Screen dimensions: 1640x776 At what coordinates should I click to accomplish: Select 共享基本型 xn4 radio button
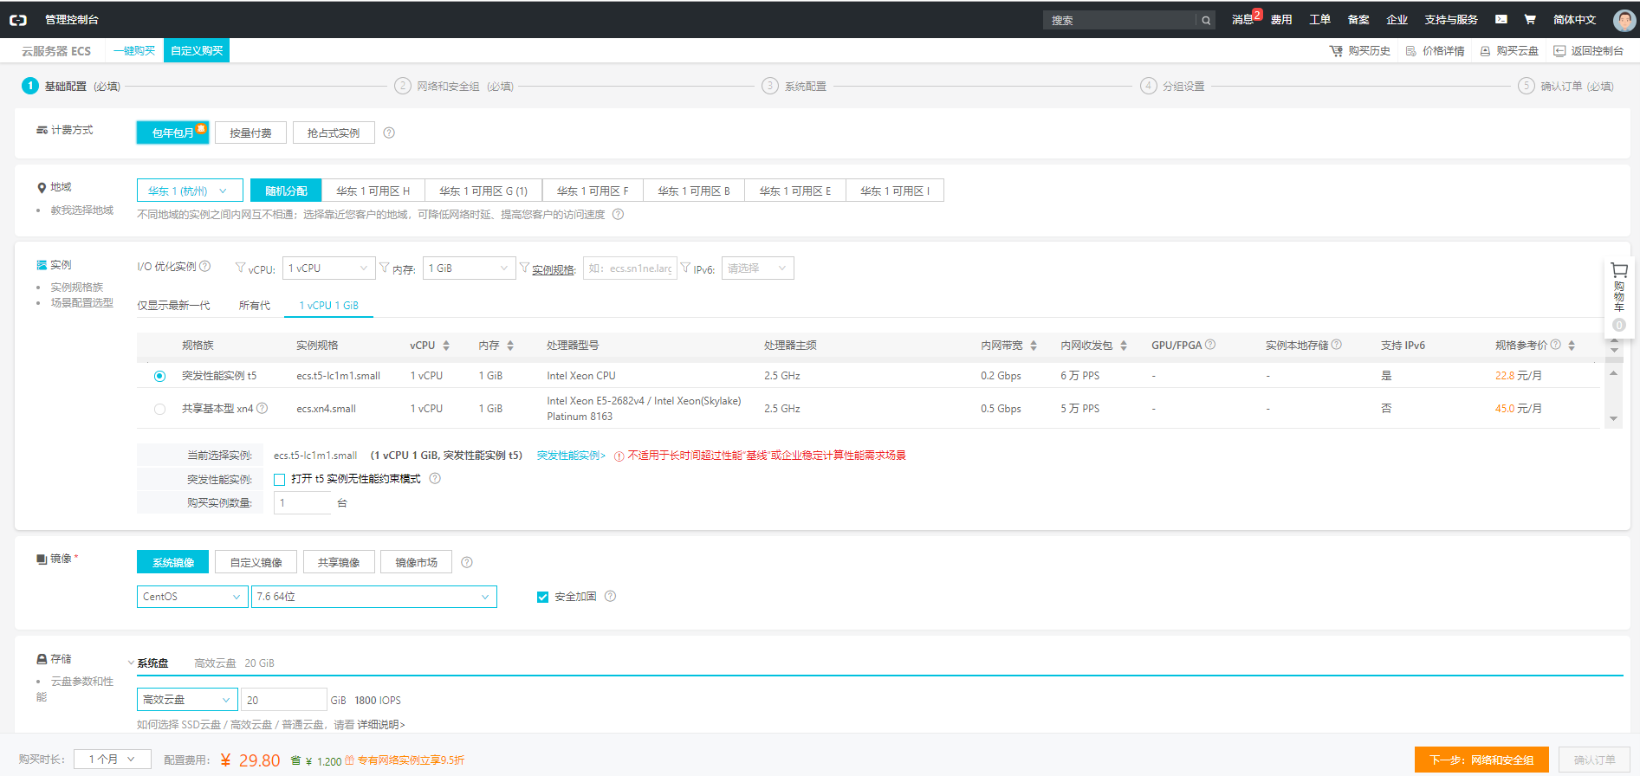[x=159, y=409]
